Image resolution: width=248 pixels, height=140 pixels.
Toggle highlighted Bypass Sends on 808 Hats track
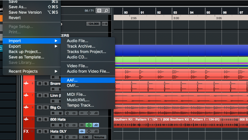(96, 125)
